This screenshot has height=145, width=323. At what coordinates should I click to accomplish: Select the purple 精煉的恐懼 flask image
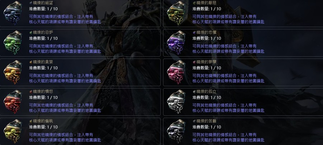click(x=176, y=42)
